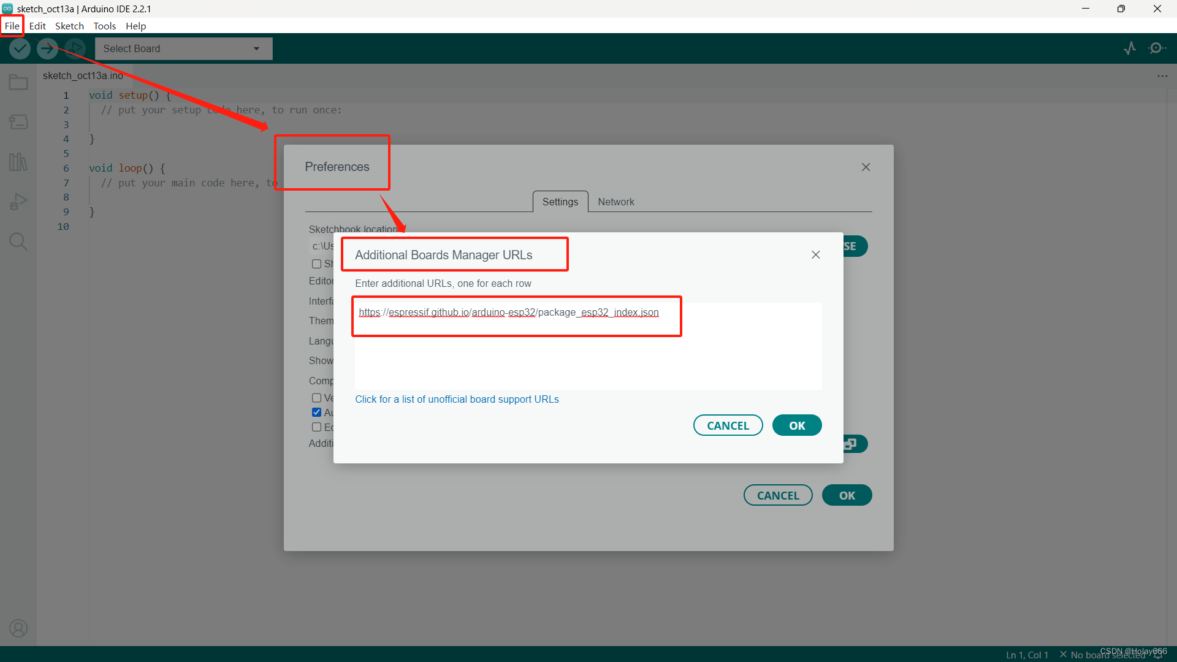Open the Serial Monitor icon

1157,48
